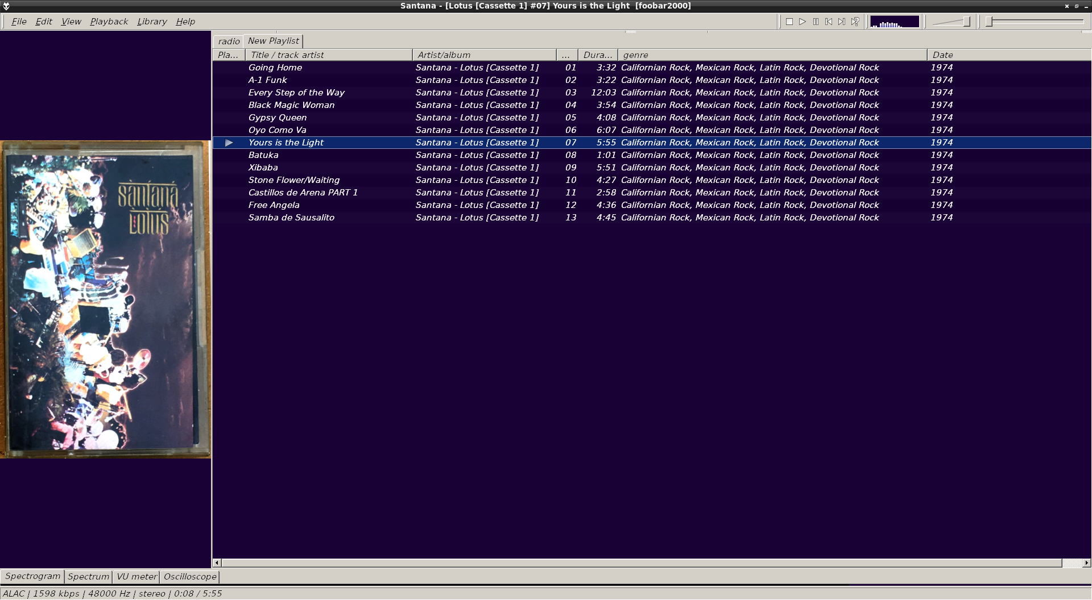Click the spectrum visualizer in toolbar

(x=895, y=22)
